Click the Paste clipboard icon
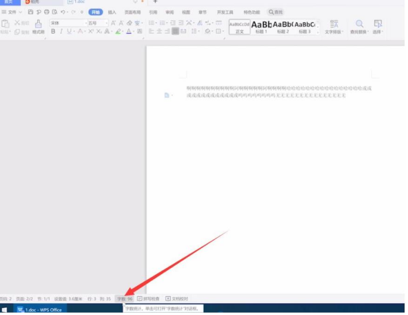Image resolution: width=408 pixels, height=315 pixels. pyautogui.click(x=5, y=24)
